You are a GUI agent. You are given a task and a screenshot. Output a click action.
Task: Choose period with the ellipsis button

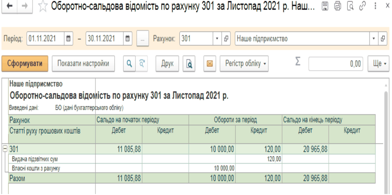(x=143, y=39)
